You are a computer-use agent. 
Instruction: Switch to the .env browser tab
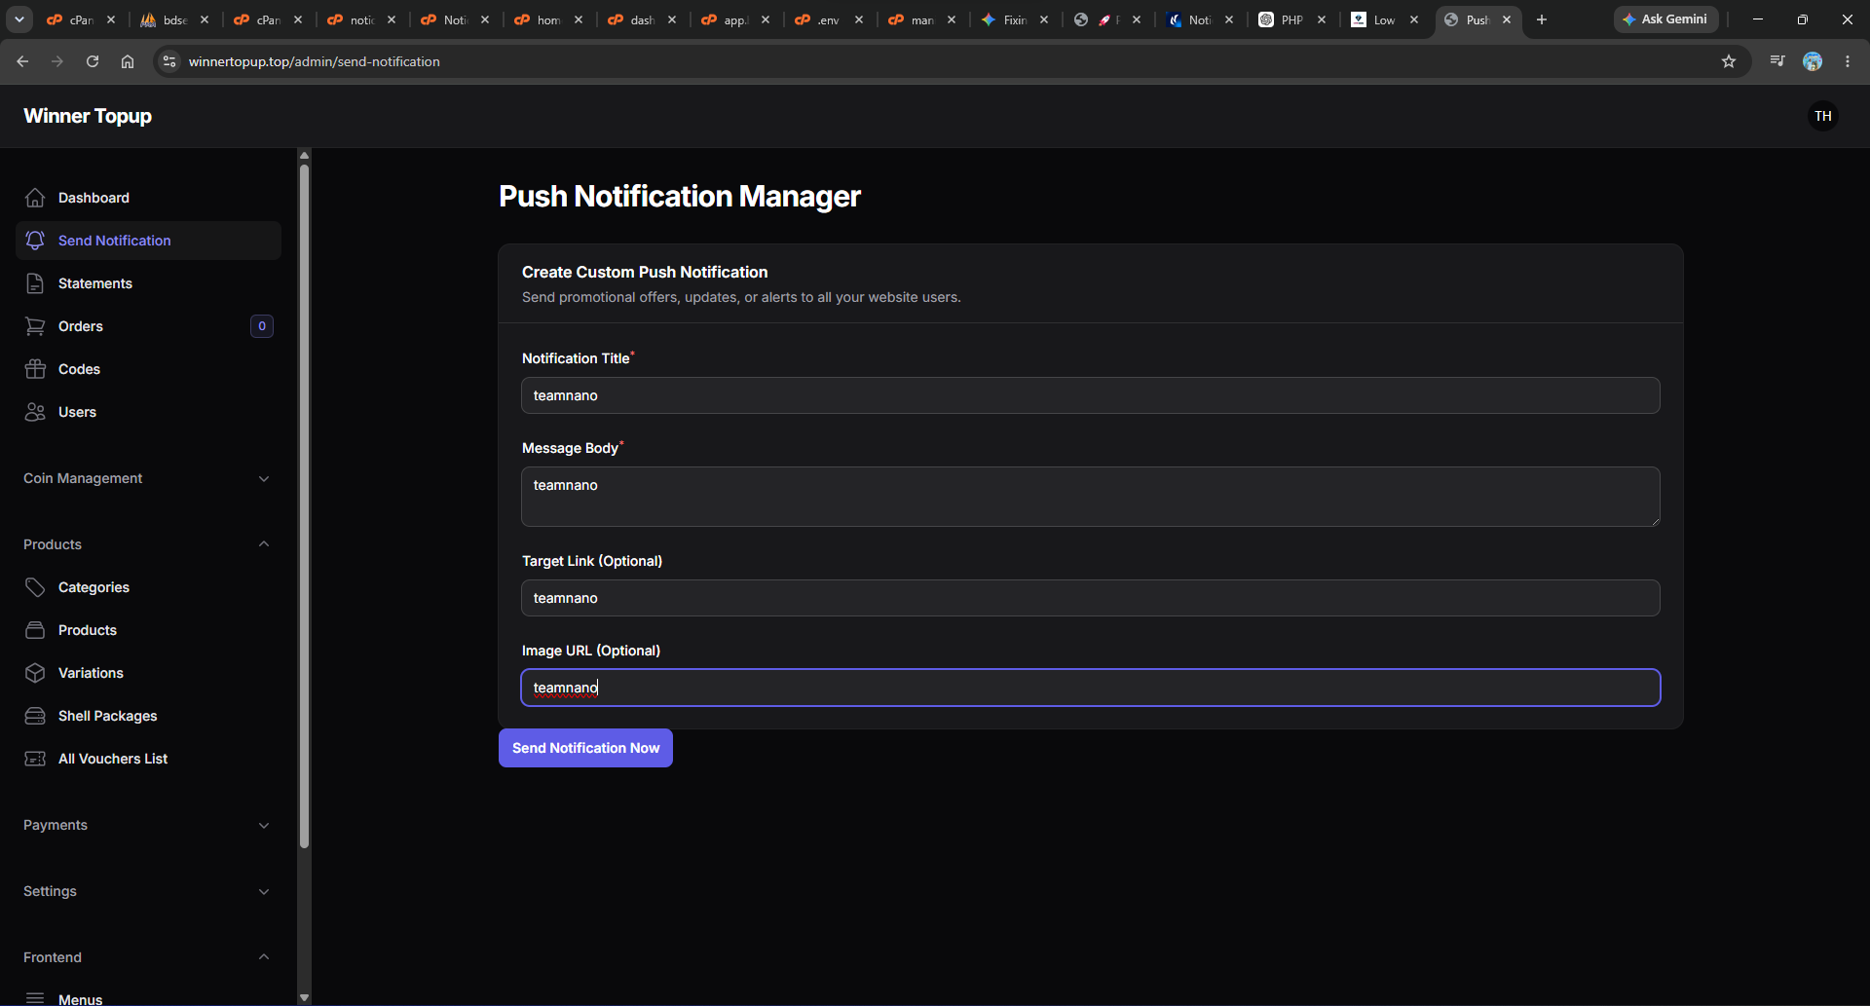[x=828, y=19]
